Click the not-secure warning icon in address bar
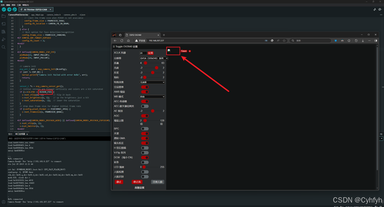 pos(136,41)
